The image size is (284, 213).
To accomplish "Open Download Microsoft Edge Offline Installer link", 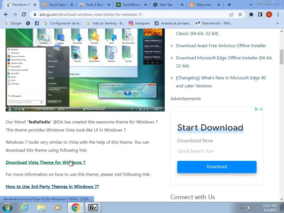I will click(x=224, y=62).
